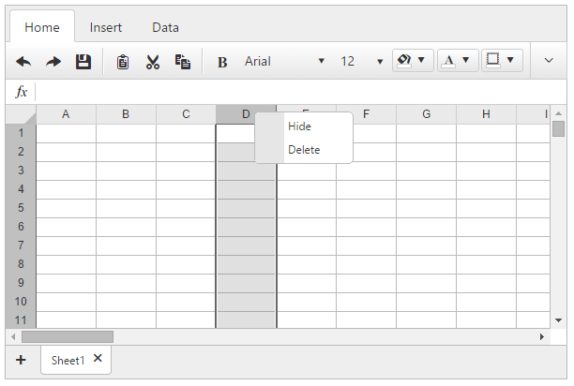This screenshot has height=386, width=574.
Task: Open the text color picker
Action: click(x=458, y=60)
